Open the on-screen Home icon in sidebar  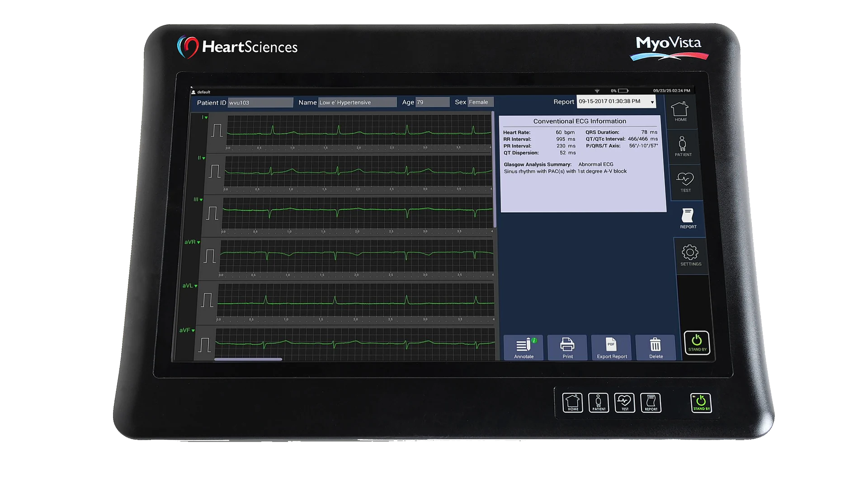(680, 112)
